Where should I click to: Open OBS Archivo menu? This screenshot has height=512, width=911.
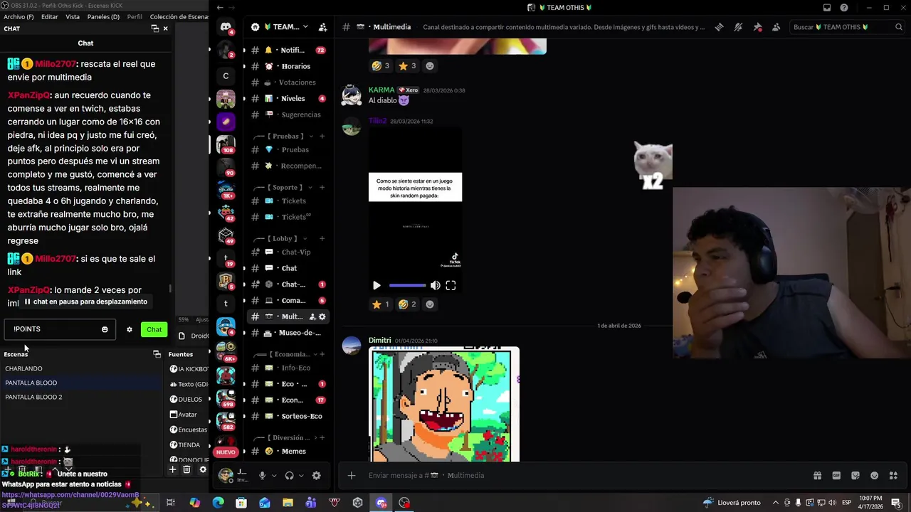click(19, 16)
